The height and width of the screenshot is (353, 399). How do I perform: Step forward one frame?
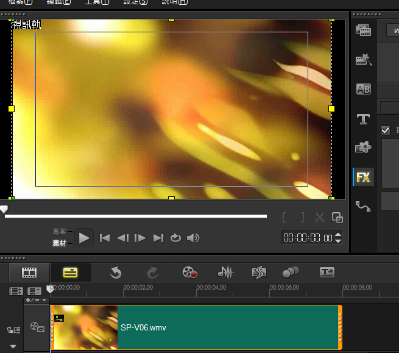[140, 238]
